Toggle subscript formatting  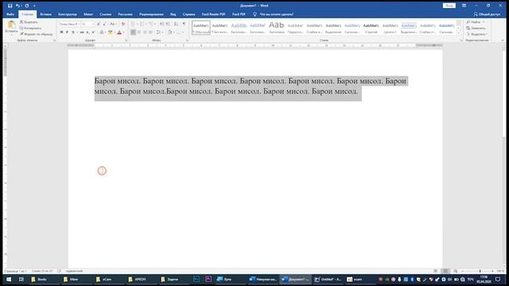(x=87, y=32)
